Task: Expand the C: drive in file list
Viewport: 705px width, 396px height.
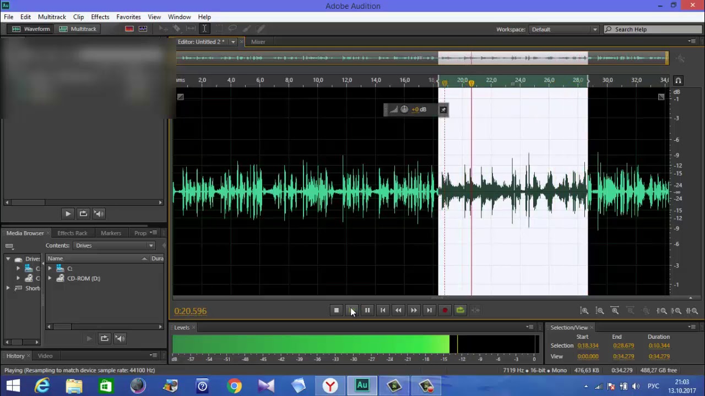Action: pos(50,268)
